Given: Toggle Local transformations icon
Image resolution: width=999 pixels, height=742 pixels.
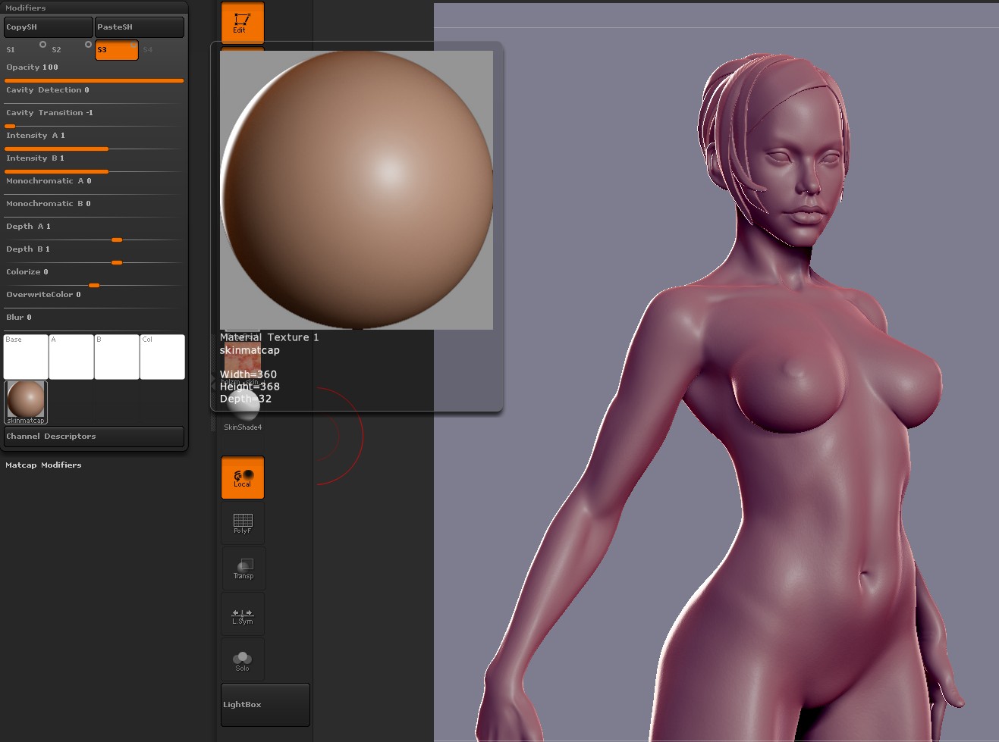Looking at the screenshot, I should pos(242,477).
